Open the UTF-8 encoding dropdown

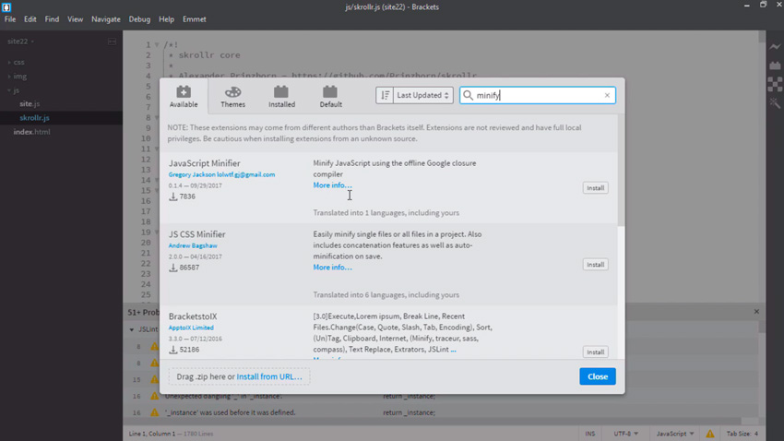click(625, 434)
